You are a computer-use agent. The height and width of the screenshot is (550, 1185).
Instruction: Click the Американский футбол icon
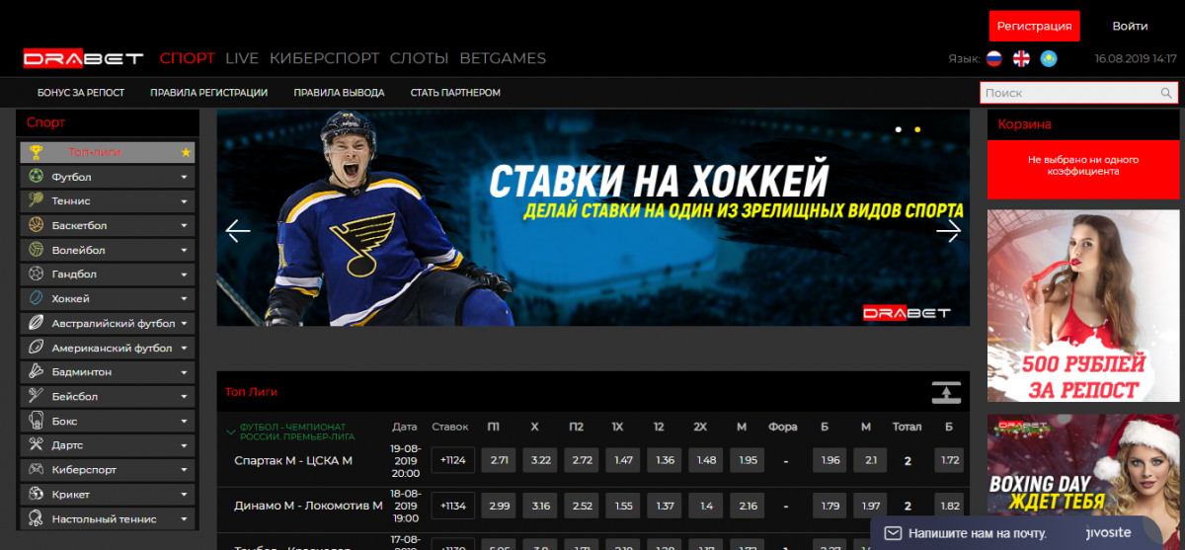(36, 348)
